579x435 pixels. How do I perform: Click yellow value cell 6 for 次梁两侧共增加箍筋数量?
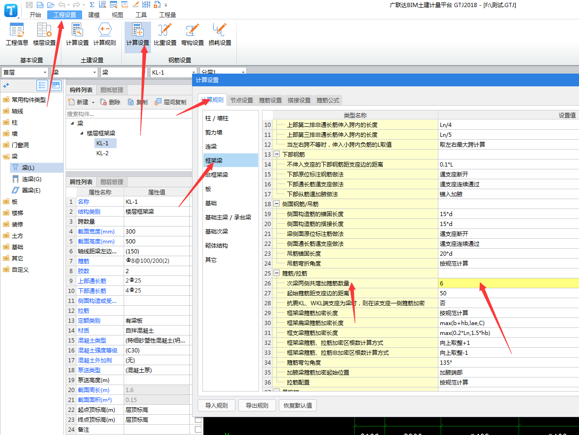tap(508, 283)
